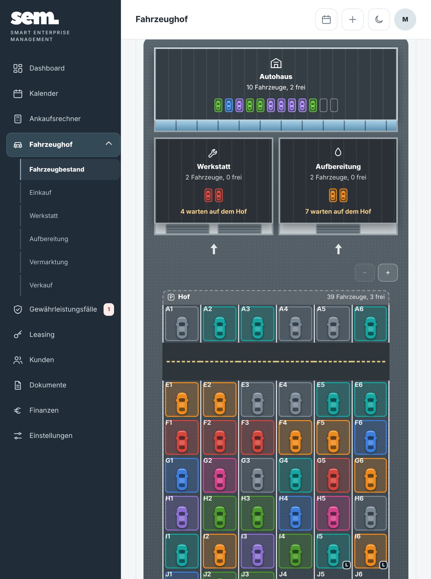Collapse the Fahrzeughof section chevron
Viewport: 431px width, 579px height.
109,143
